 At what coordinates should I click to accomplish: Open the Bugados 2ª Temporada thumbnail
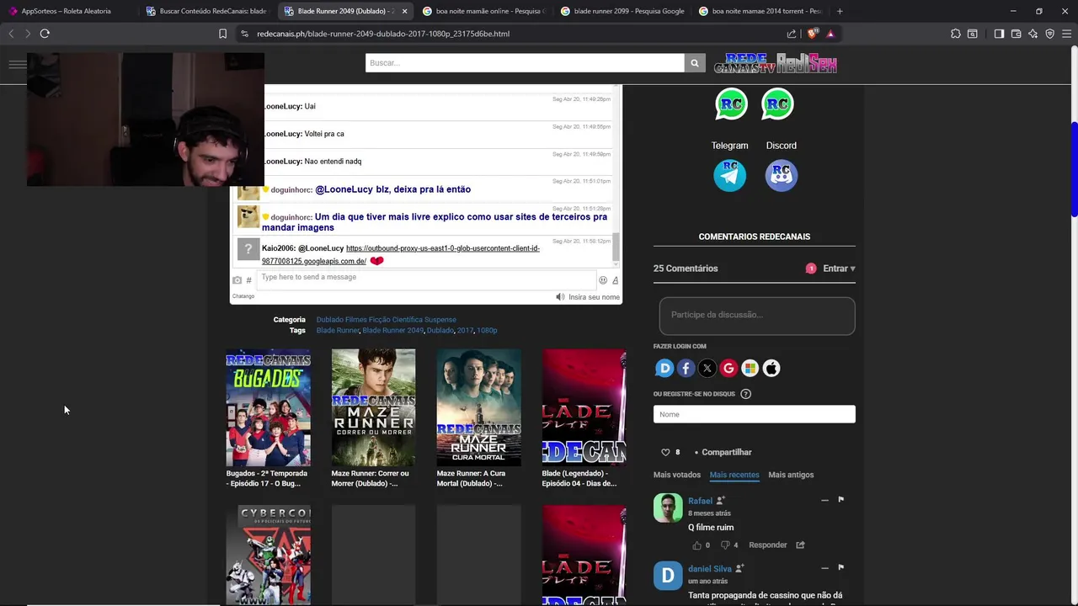[x=268, y=408]
